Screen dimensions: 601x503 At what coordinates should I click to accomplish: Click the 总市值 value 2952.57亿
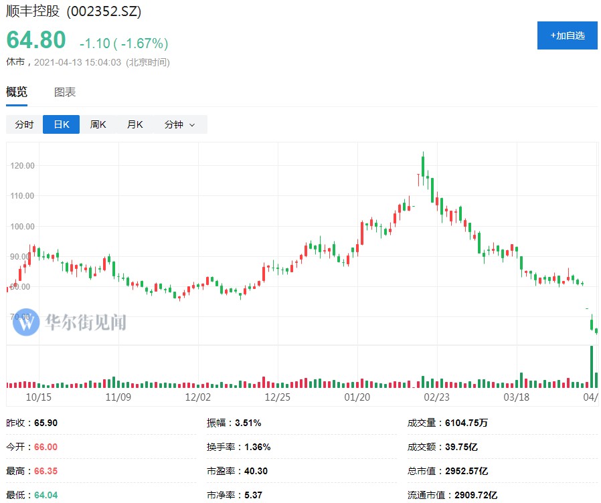466,471
